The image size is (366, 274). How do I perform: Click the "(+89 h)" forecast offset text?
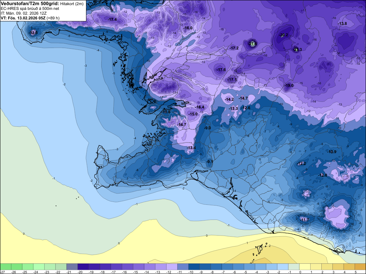(x=53, y=18)
